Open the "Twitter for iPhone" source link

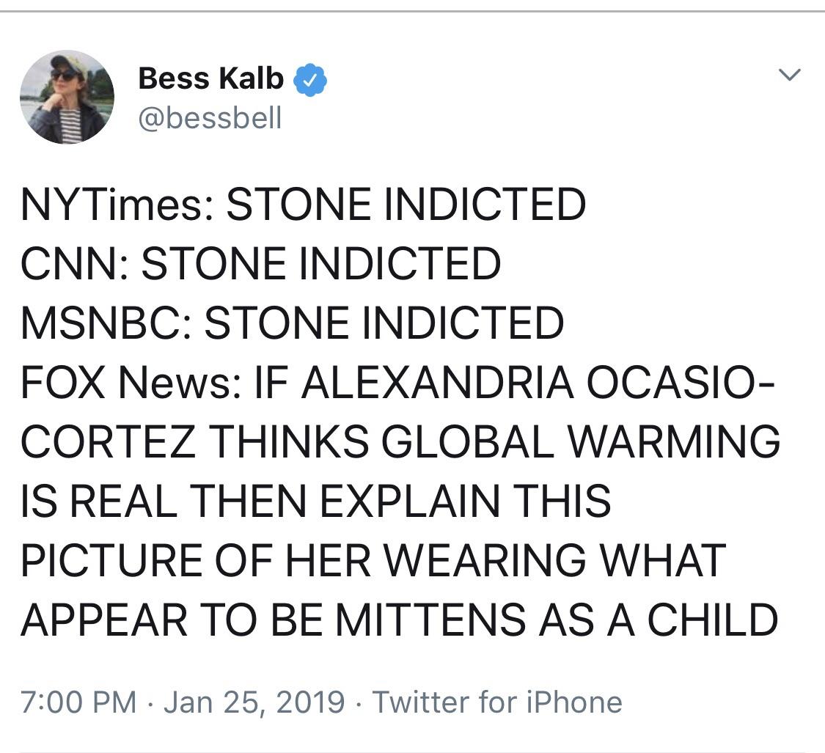pos(497,702)
